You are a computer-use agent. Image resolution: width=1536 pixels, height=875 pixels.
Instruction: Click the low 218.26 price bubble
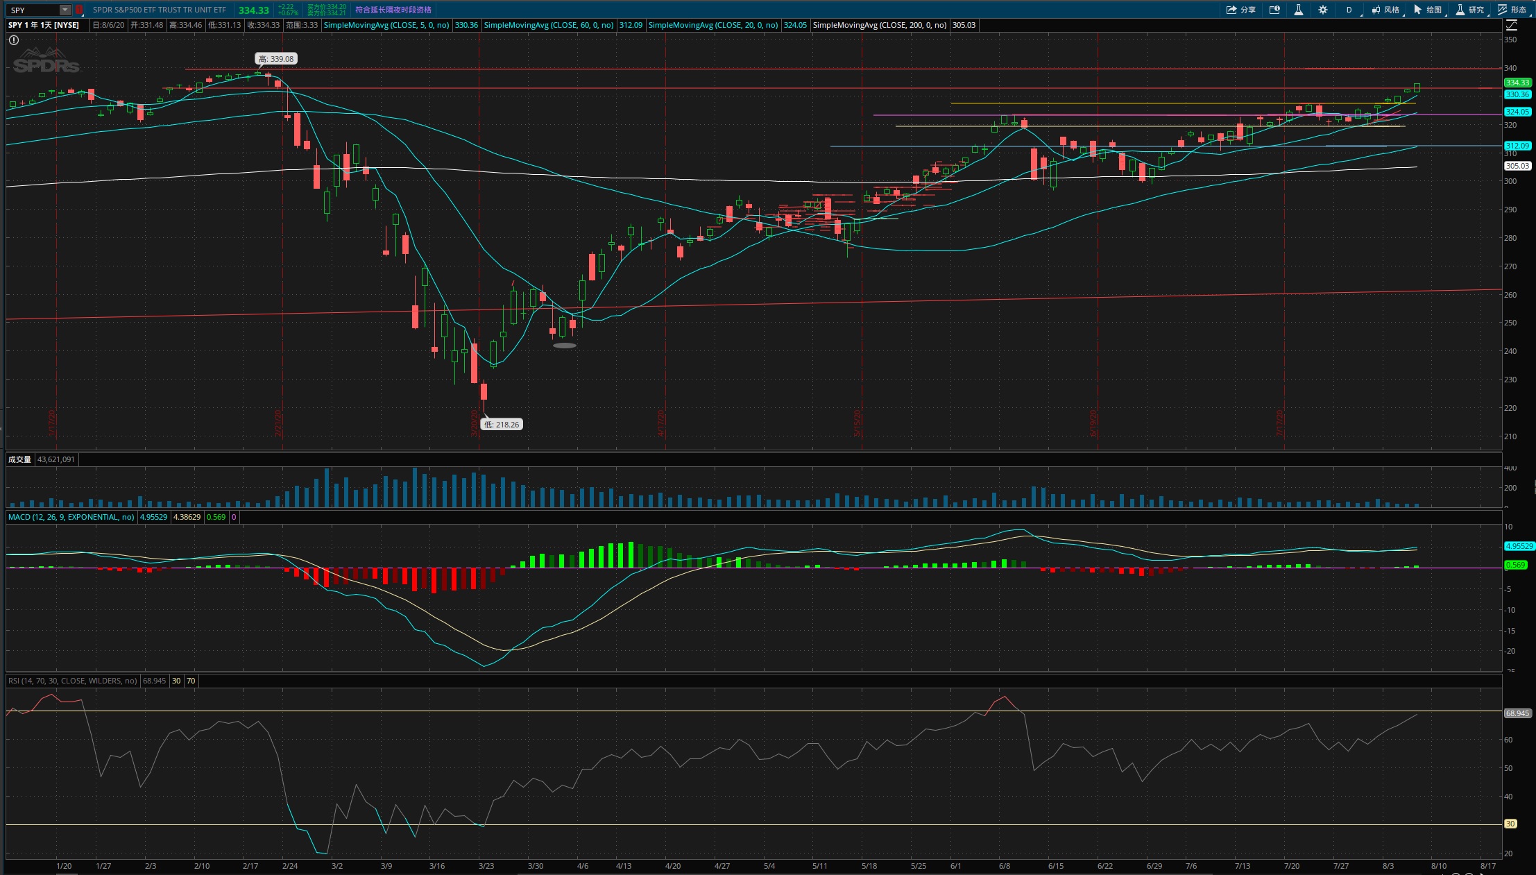pyautogui.click(x=502, y=425)
